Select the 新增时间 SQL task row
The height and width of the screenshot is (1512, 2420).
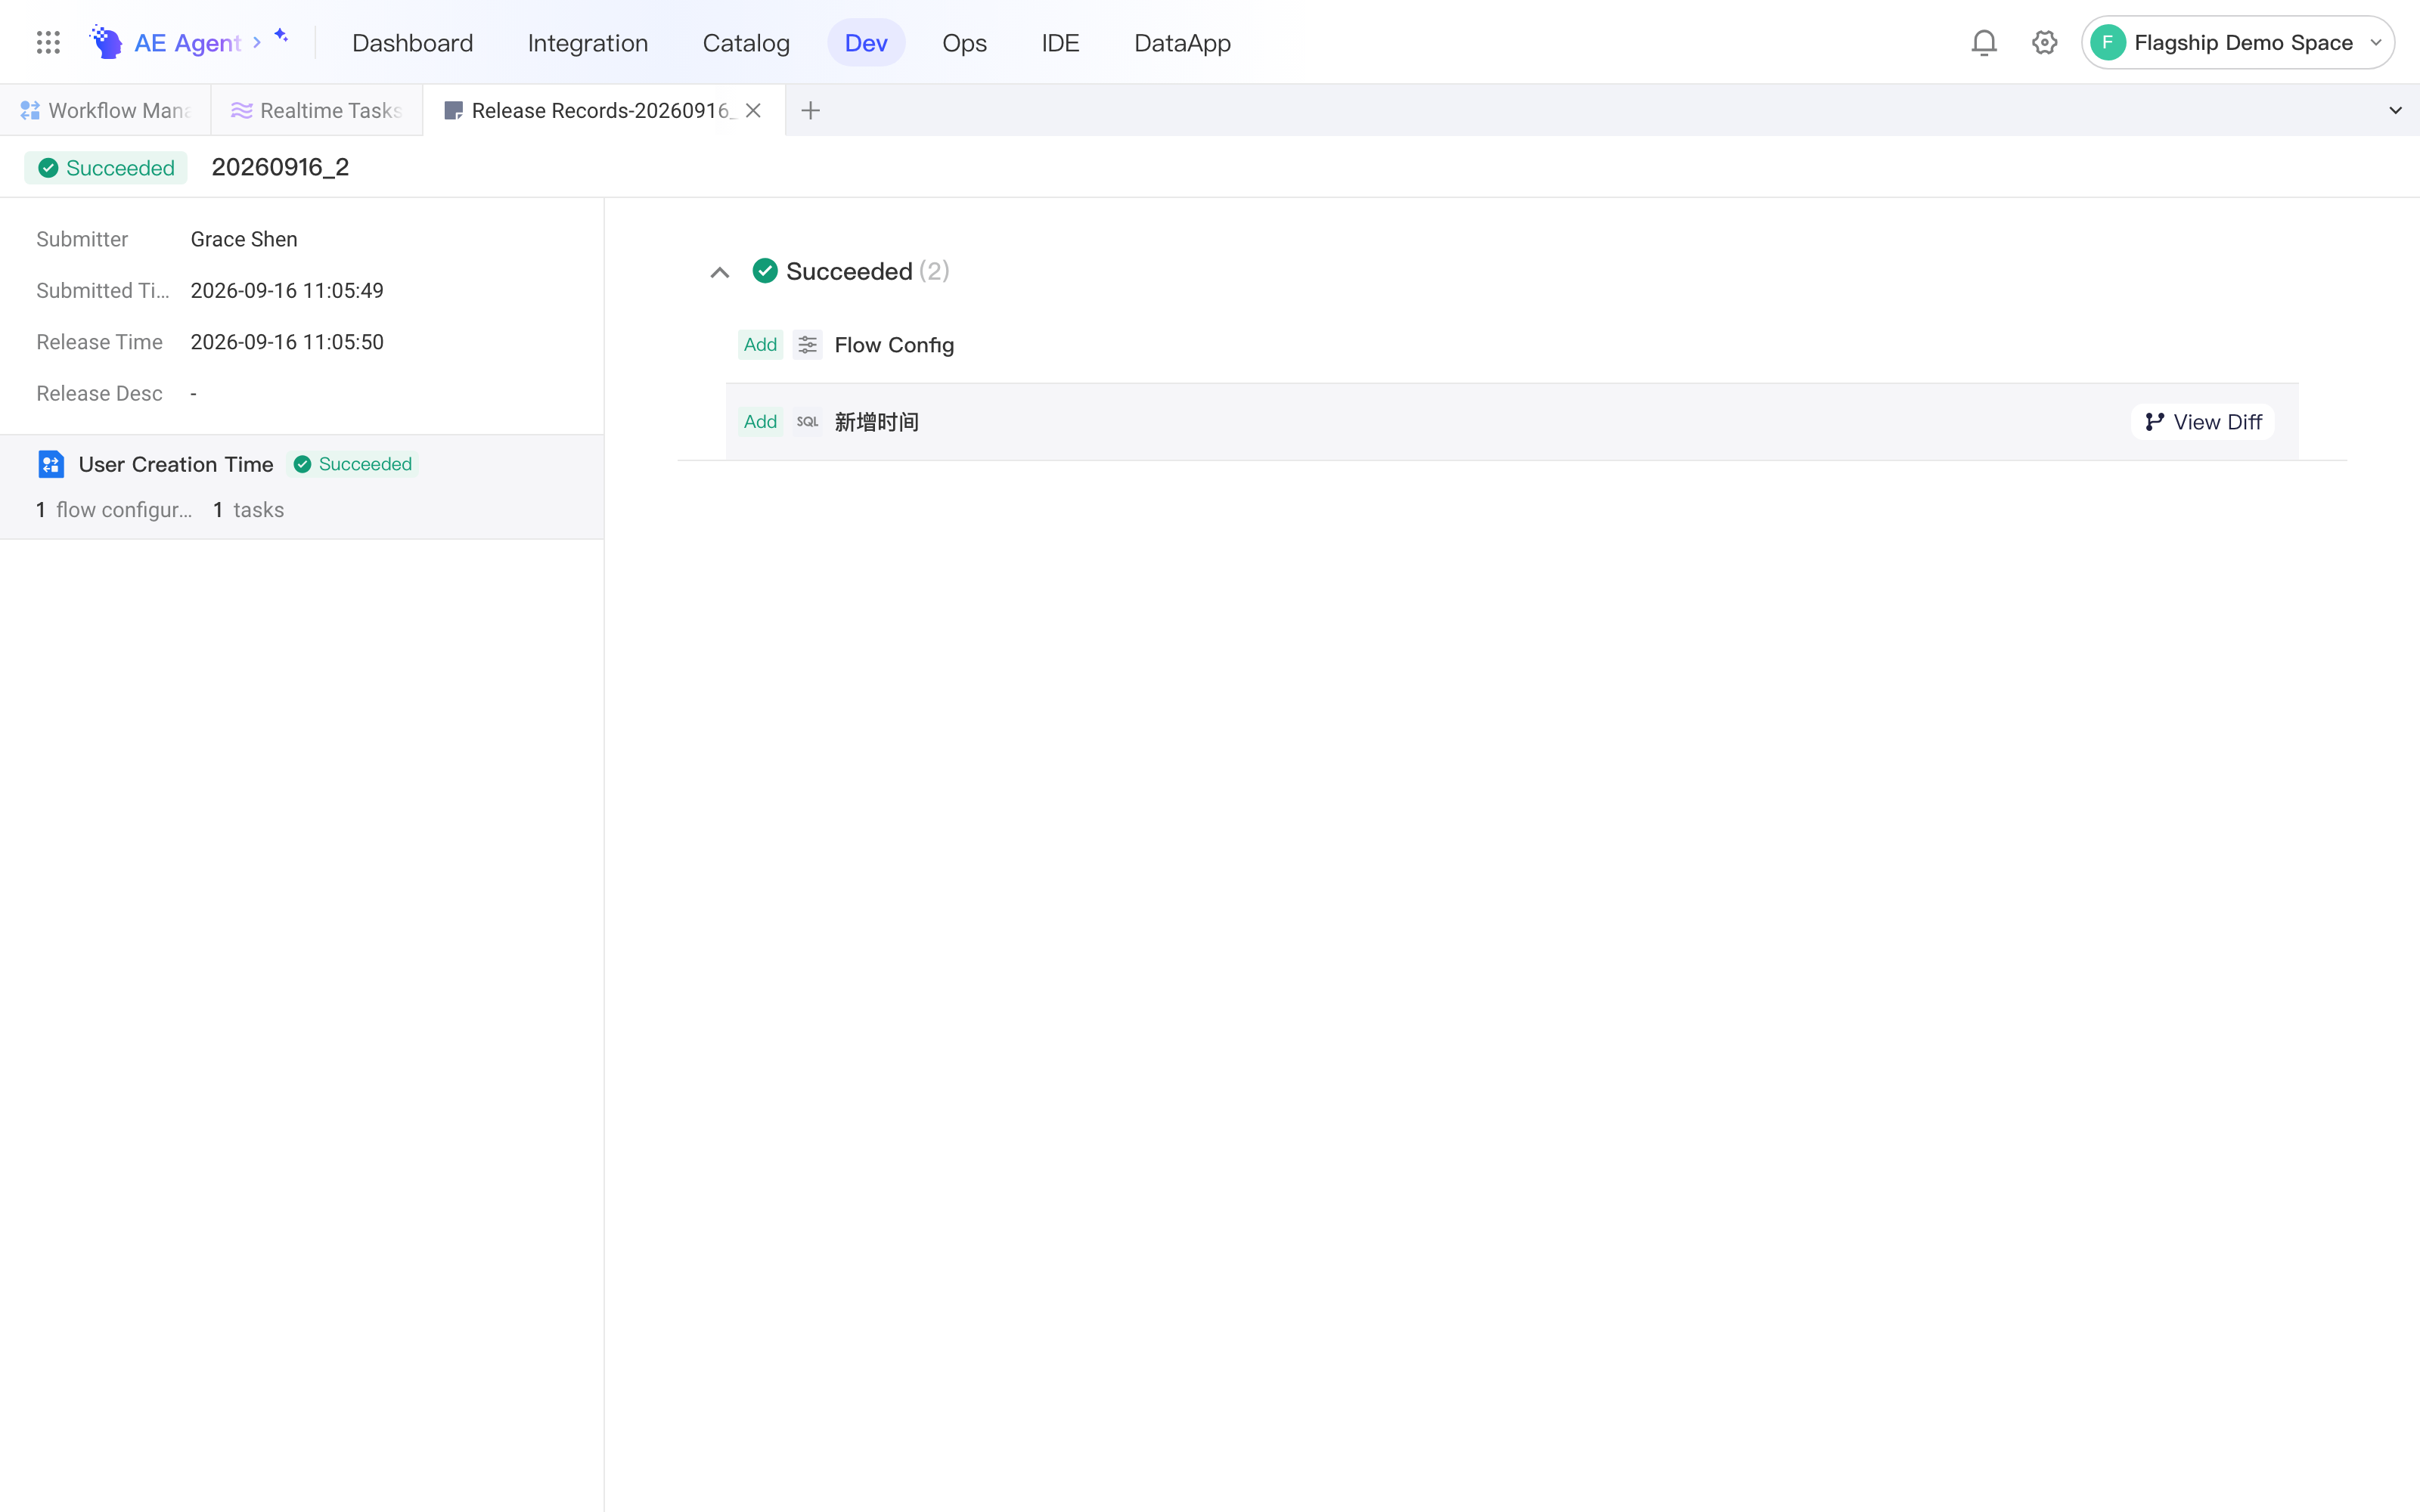[1512, 422]
